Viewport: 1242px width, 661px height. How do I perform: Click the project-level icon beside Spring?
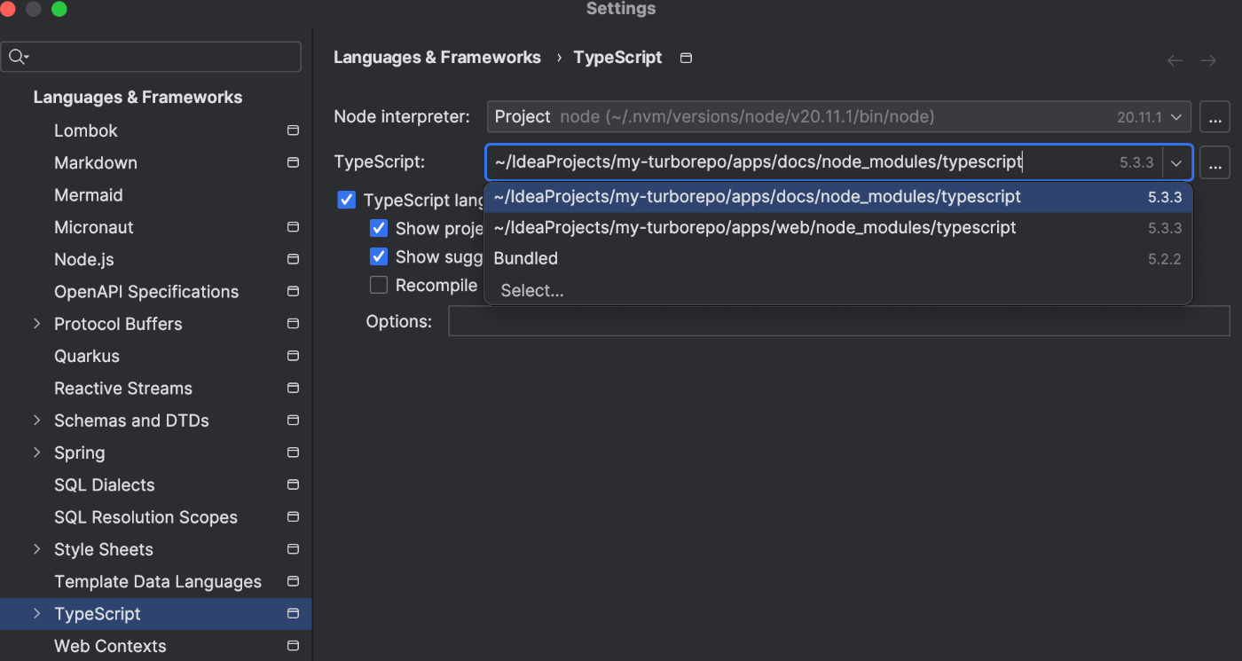point(293,452)
